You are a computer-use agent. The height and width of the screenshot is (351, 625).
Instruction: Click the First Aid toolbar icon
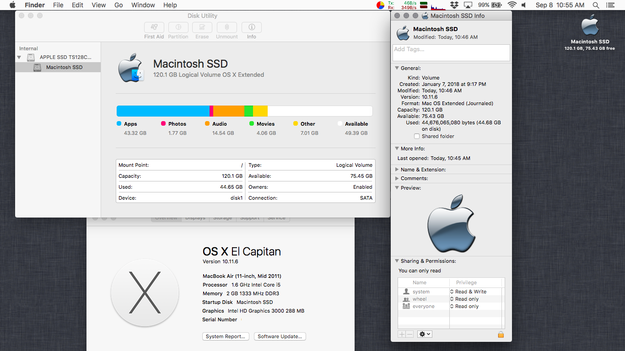point(154,27)
